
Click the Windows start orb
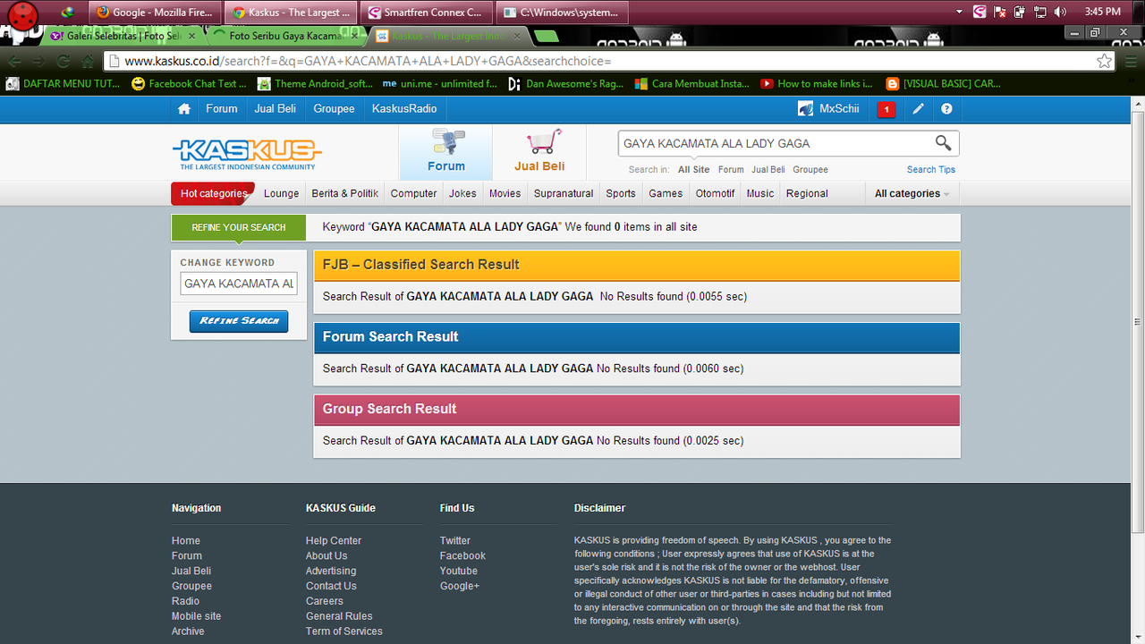[23, 18]
